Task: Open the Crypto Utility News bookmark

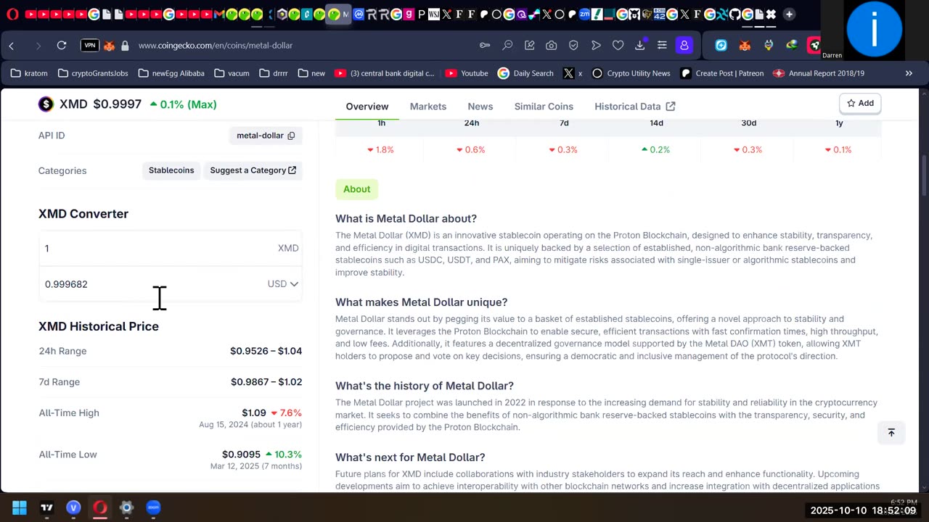Action: click(631, 73)
